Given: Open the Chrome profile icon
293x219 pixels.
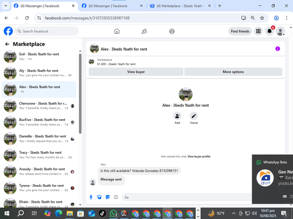Looking at the screenshot, I should (276, 18).
